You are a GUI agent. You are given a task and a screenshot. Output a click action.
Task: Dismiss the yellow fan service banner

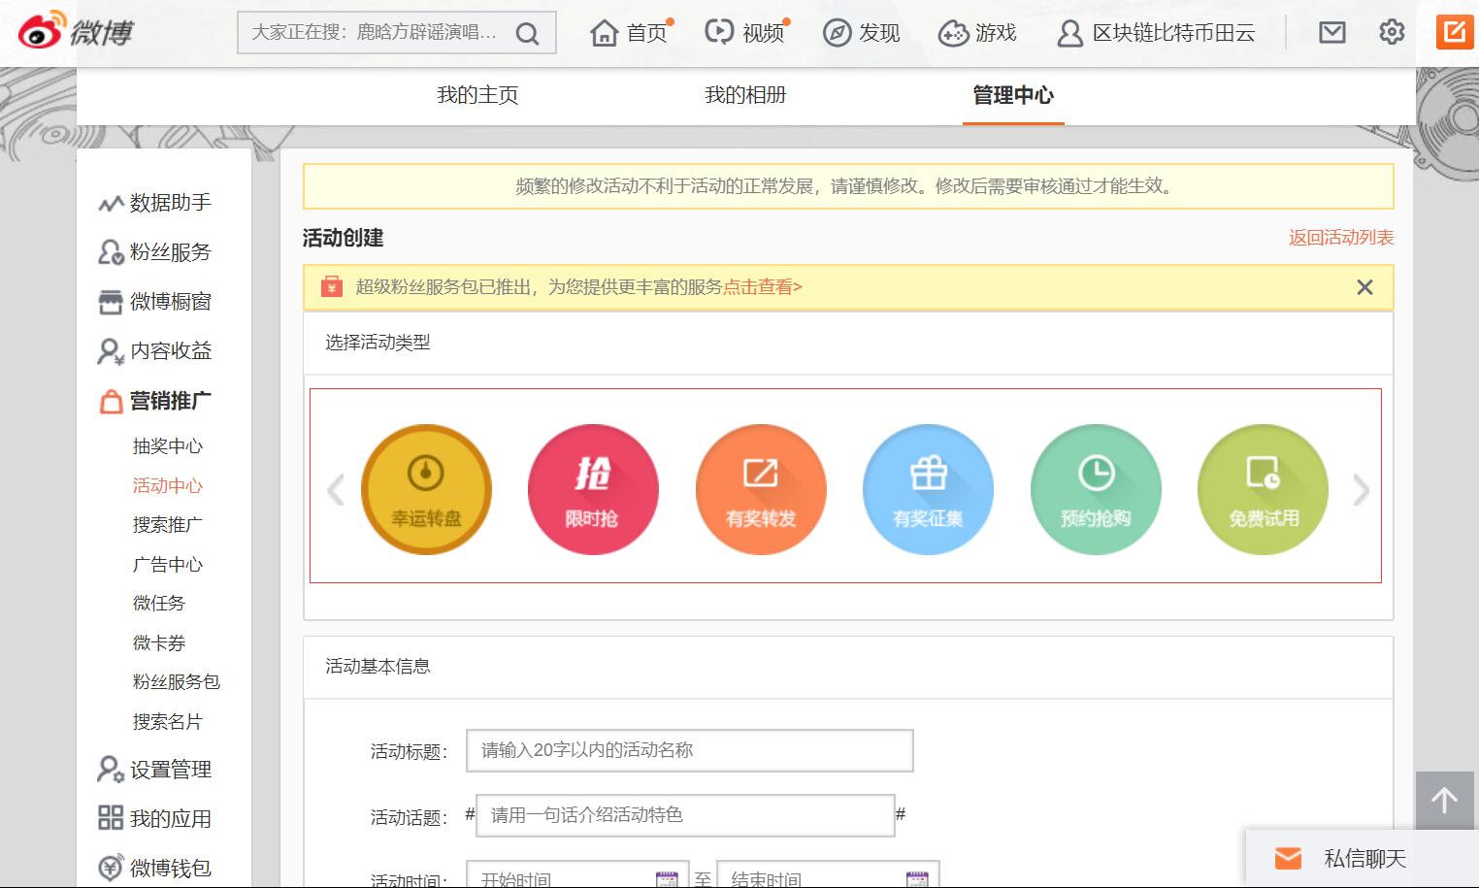(x=1364, y=287)
